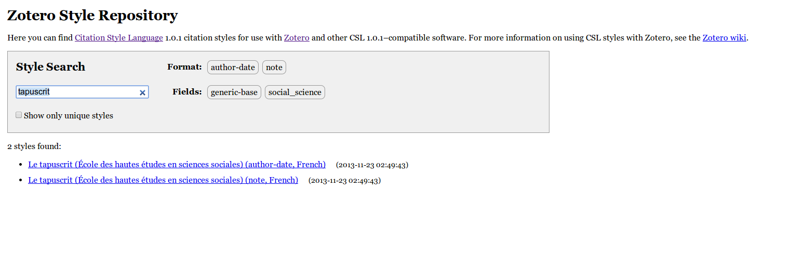Click the '2 styles found:' text
Viewport: 792px width, 255px height.
click(34, 146)
